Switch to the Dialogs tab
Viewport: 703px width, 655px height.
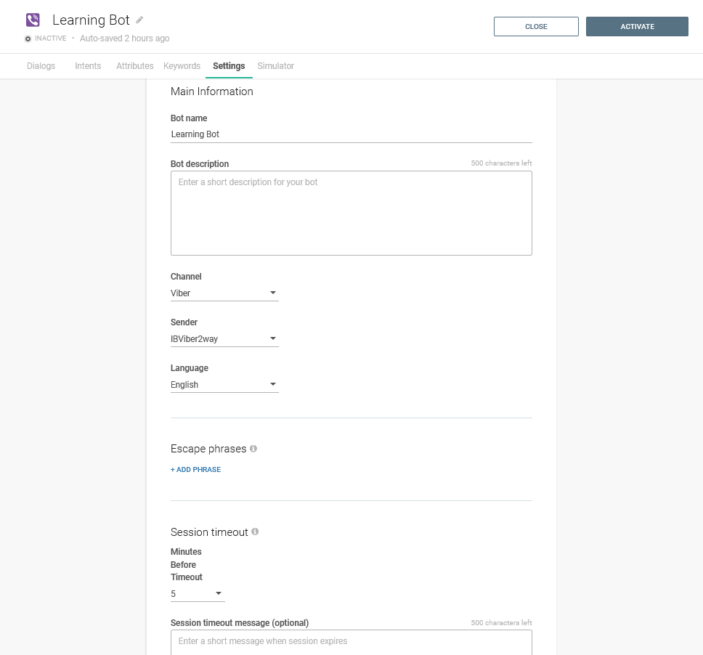pyautogui.click(x=41, y=65)
